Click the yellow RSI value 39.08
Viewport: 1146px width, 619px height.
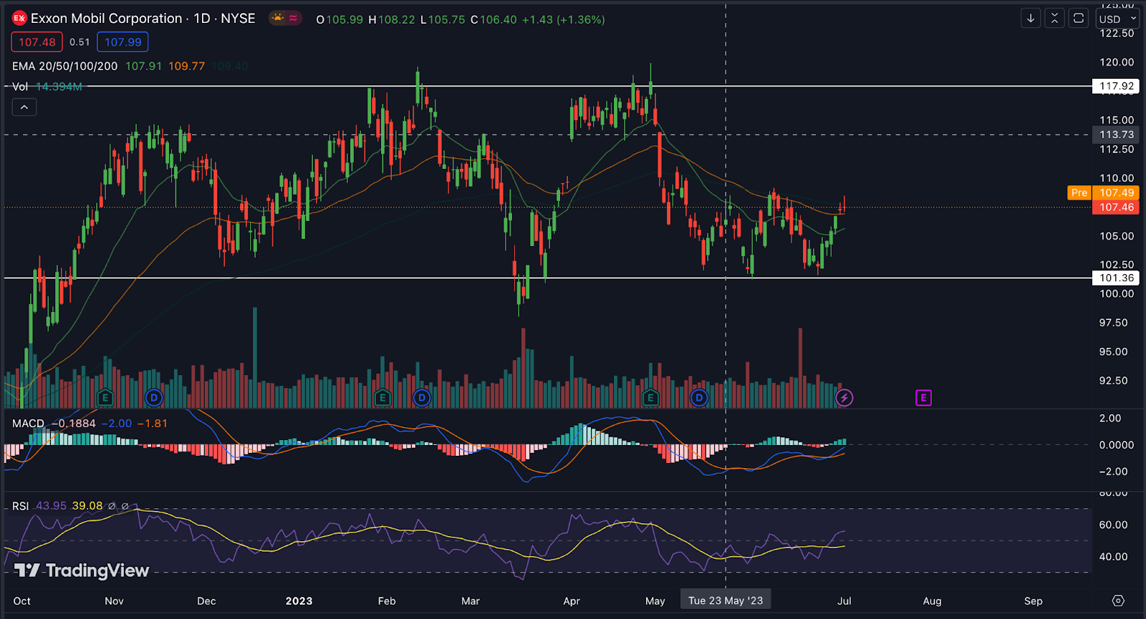[x=87, y=506]
